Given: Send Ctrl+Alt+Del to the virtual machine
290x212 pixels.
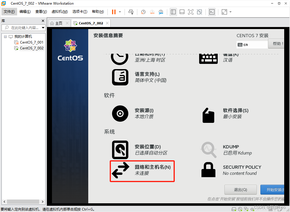Looking at the screenshot, I should (x=131, y=12).
